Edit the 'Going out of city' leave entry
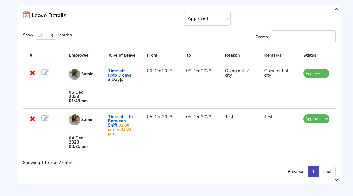 point(45,73)
